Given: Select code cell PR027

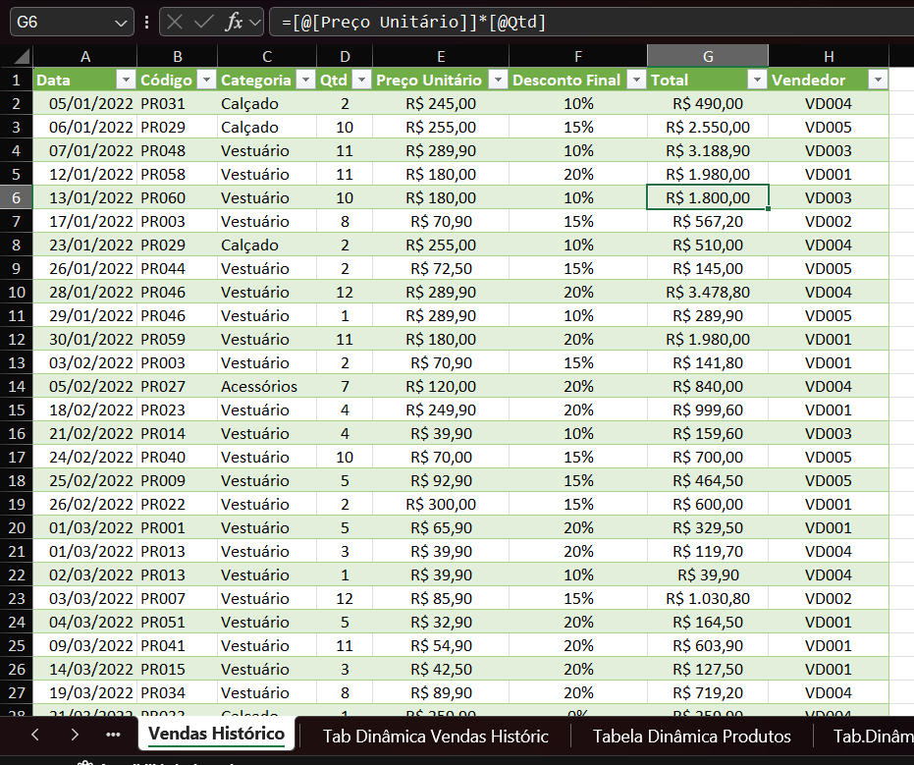Looking at the screenshot, I should [177, 386].
